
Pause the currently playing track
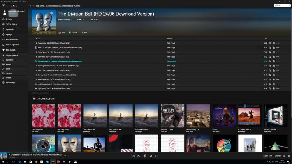point(145,156)
